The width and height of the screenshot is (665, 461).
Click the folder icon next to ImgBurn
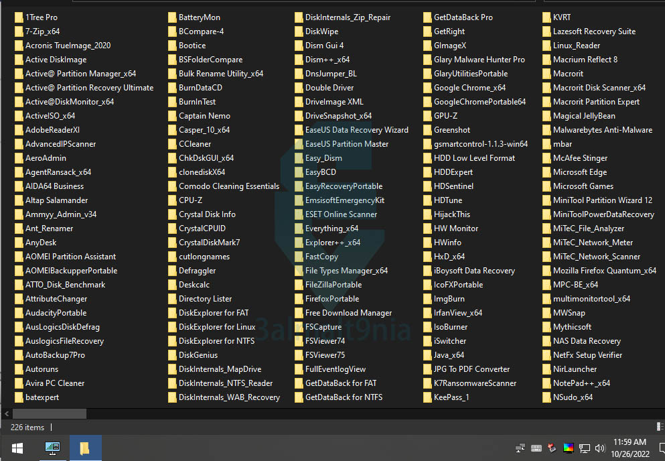[427, 300]
